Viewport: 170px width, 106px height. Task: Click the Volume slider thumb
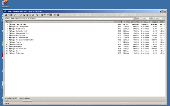pyautogui.click(x=124, y=103)
